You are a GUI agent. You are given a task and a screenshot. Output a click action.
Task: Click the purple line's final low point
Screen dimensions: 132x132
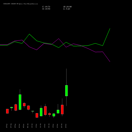[x=110, y=62]
